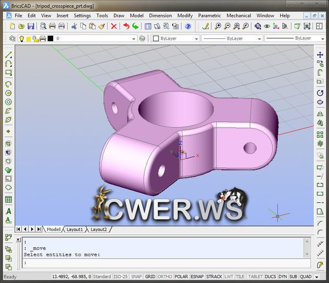
Task: Open the Parametric menu
Action: point(209,16)
